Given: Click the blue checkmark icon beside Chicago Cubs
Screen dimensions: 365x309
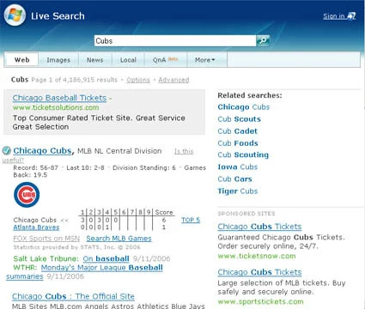Looking at the screenshot, I should click(7, 150).
